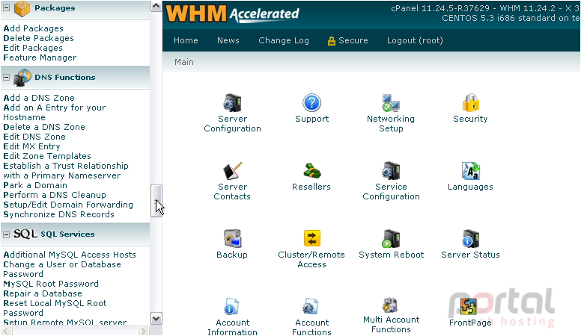Click the Main breadcrumb link

click(184, 62)
